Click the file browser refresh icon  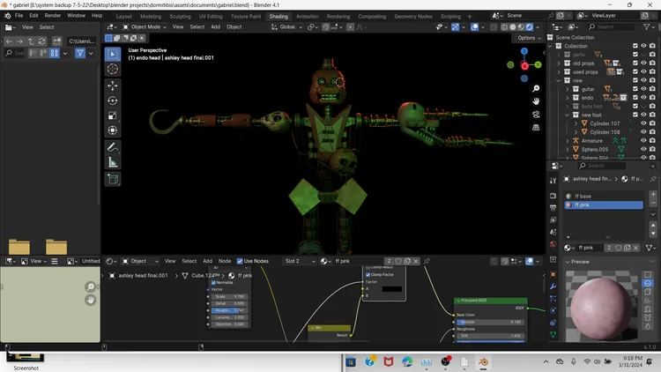41,41
